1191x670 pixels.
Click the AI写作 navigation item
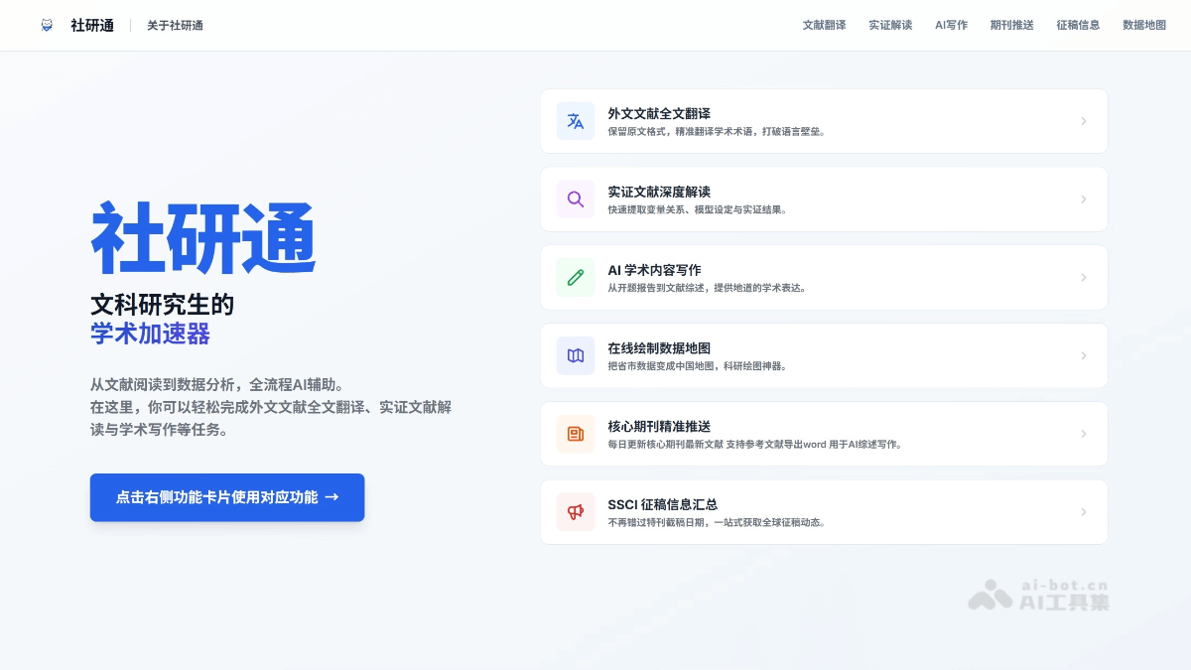[951, 26]
